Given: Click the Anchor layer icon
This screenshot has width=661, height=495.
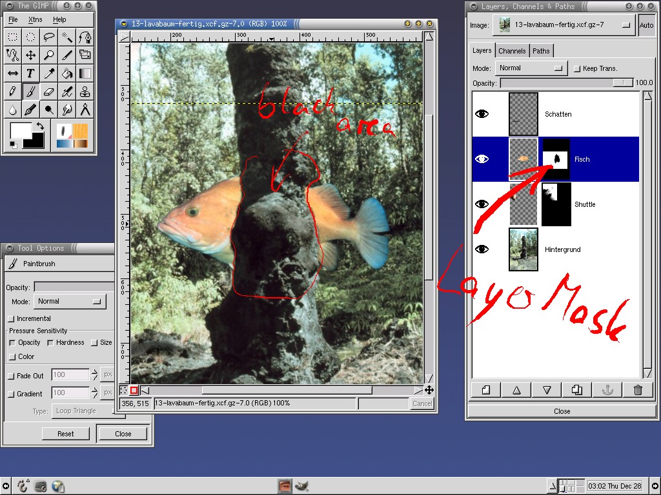Looking at the screenshot, I should tap(607, 389).
